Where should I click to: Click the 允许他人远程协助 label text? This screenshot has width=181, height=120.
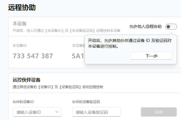coord(145,26)
